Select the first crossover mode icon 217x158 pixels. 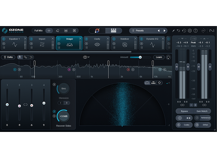coord(20,57)
